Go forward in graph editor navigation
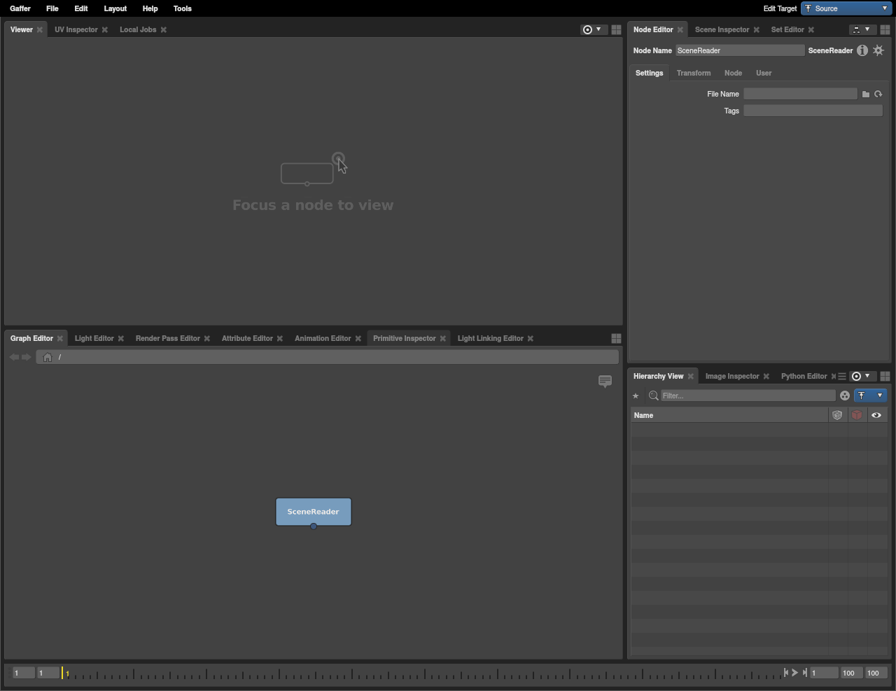 (x=27, y=357)
